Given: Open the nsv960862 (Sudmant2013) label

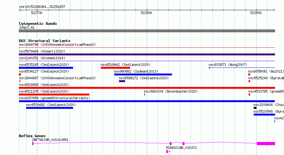Looking at the screenshot, I should (136, 71).
